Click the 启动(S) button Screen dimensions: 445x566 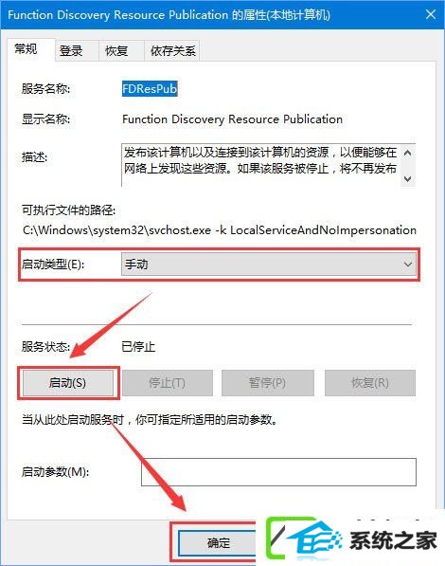click(x=68, y=383)
